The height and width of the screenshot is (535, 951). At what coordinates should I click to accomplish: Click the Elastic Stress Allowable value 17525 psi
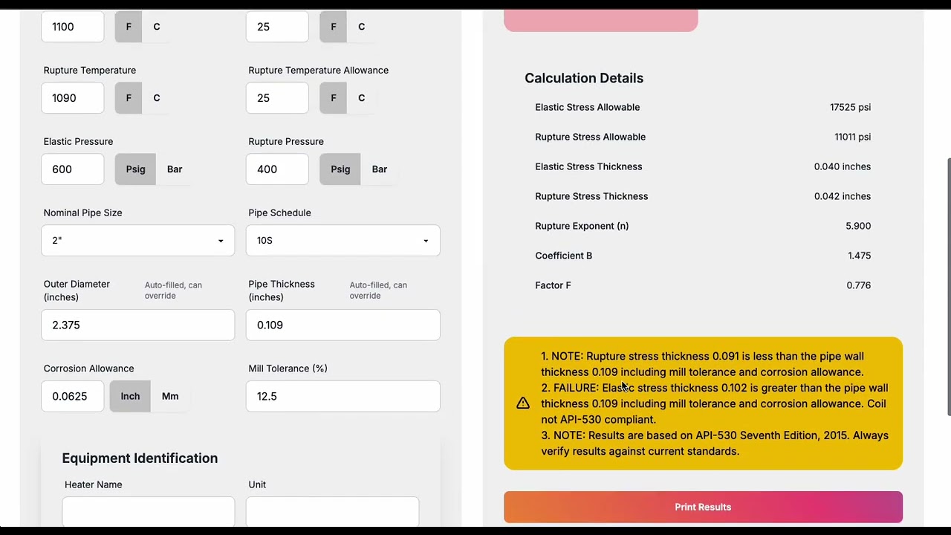coord(850,107)
